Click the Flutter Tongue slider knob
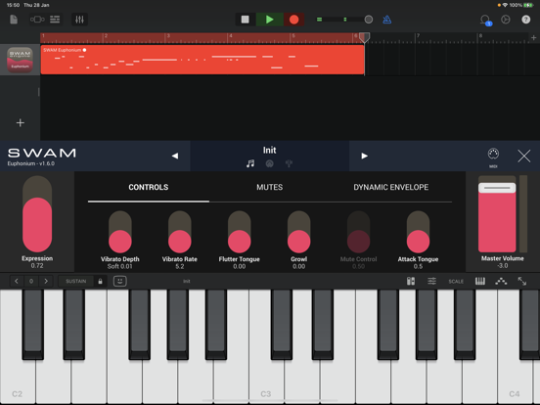Viewport: 540px width, 405px height. coord(239,242)
